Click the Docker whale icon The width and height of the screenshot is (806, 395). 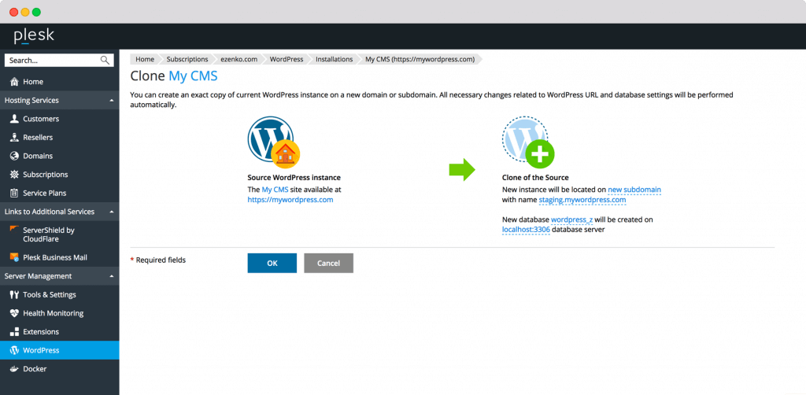coord(14,369)
